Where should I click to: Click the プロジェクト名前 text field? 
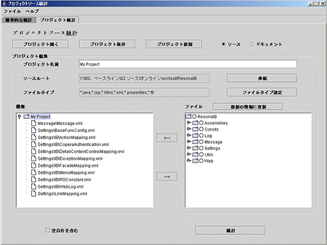click(x=188, y=64)
